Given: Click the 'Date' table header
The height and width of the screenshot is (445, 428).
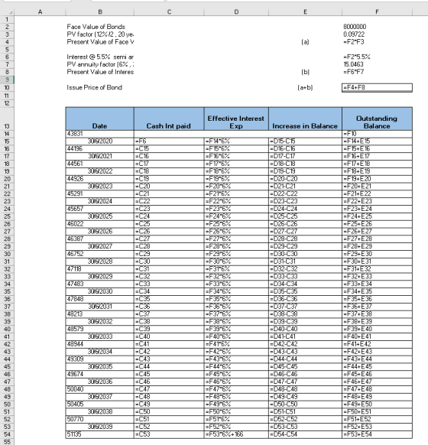Looking at the screenshot, I should (100, 119).
